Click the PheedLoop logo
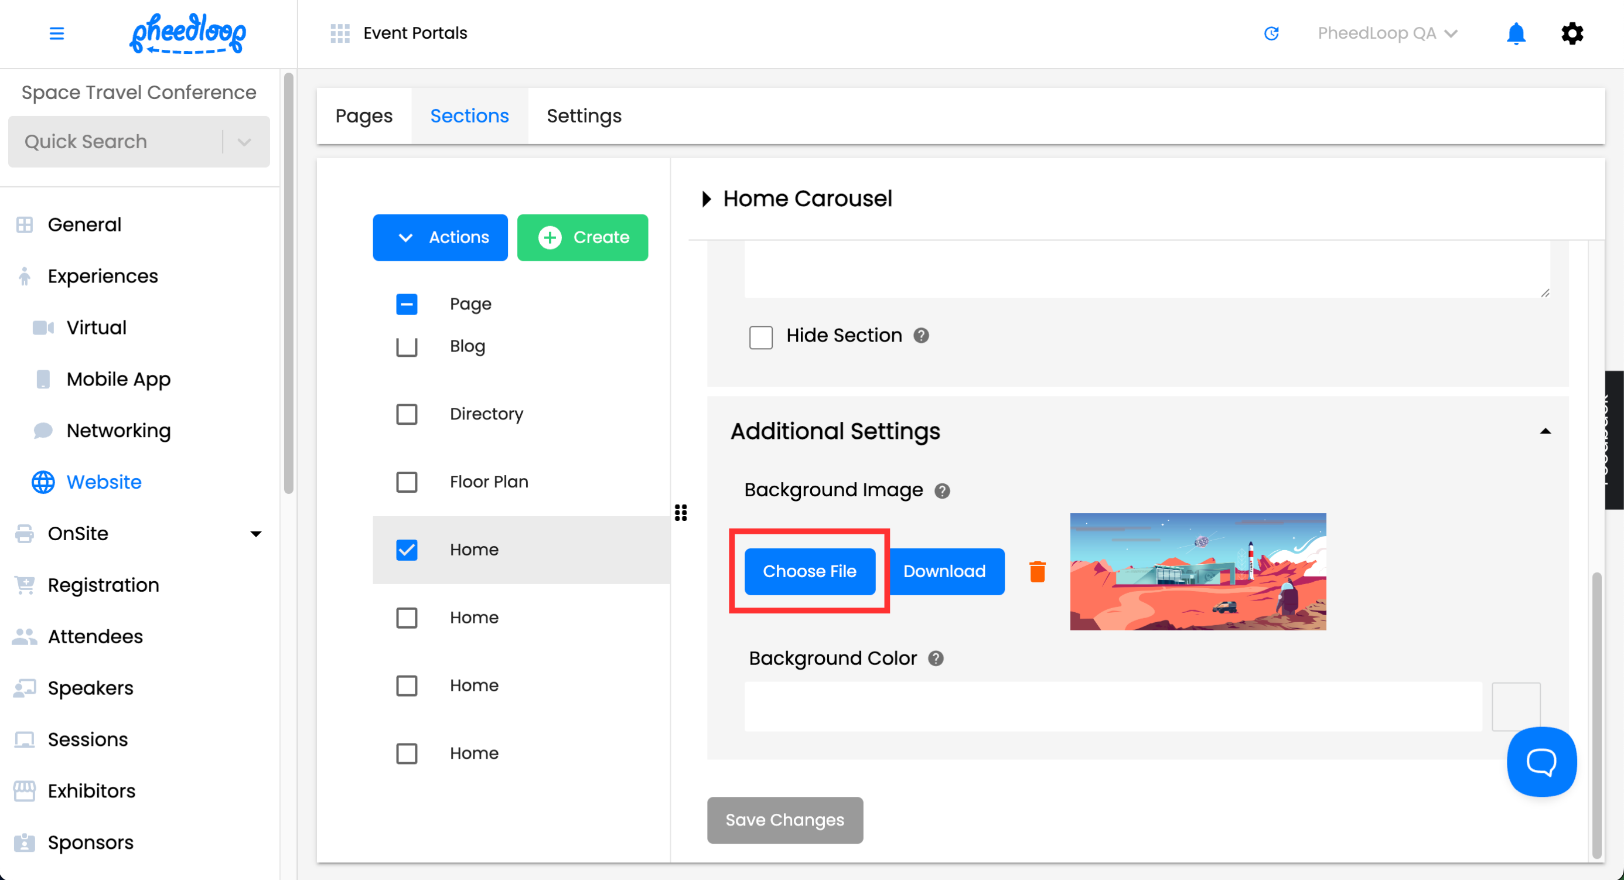 (187, 33)
